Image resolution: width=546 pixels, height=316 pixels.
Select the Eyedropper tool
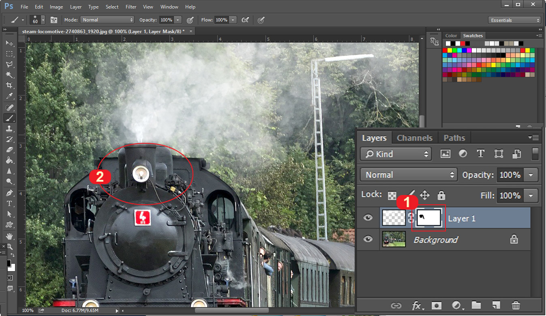[9, 96]
